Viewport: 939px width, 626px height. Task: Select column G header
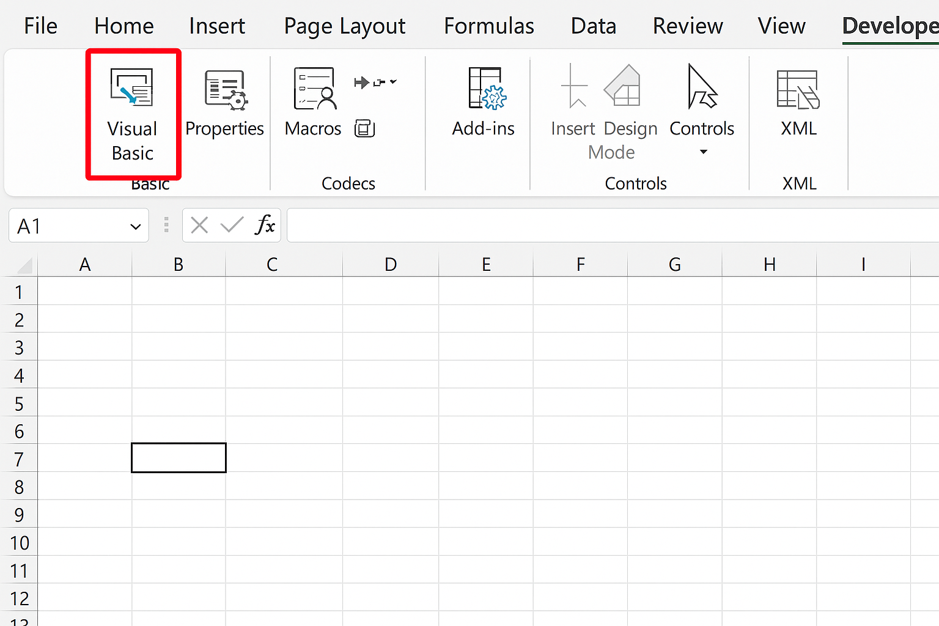click(x=675, y=265)
